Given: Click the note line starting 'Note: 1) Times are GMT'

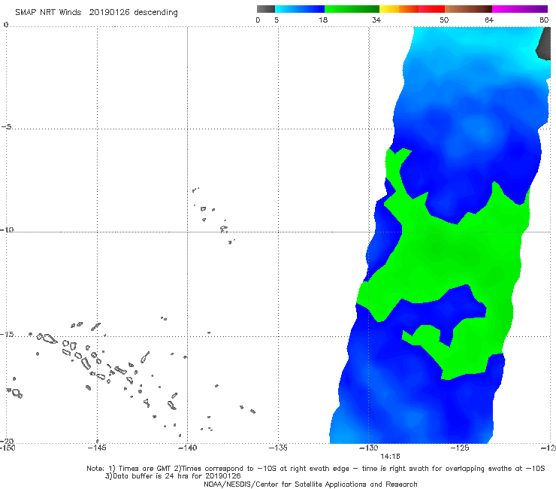Looking at the screenshot, I should pos(316,469).
